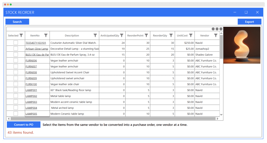
Task: Check the FURN007 row checkbox
Action: tap(16, 66)
